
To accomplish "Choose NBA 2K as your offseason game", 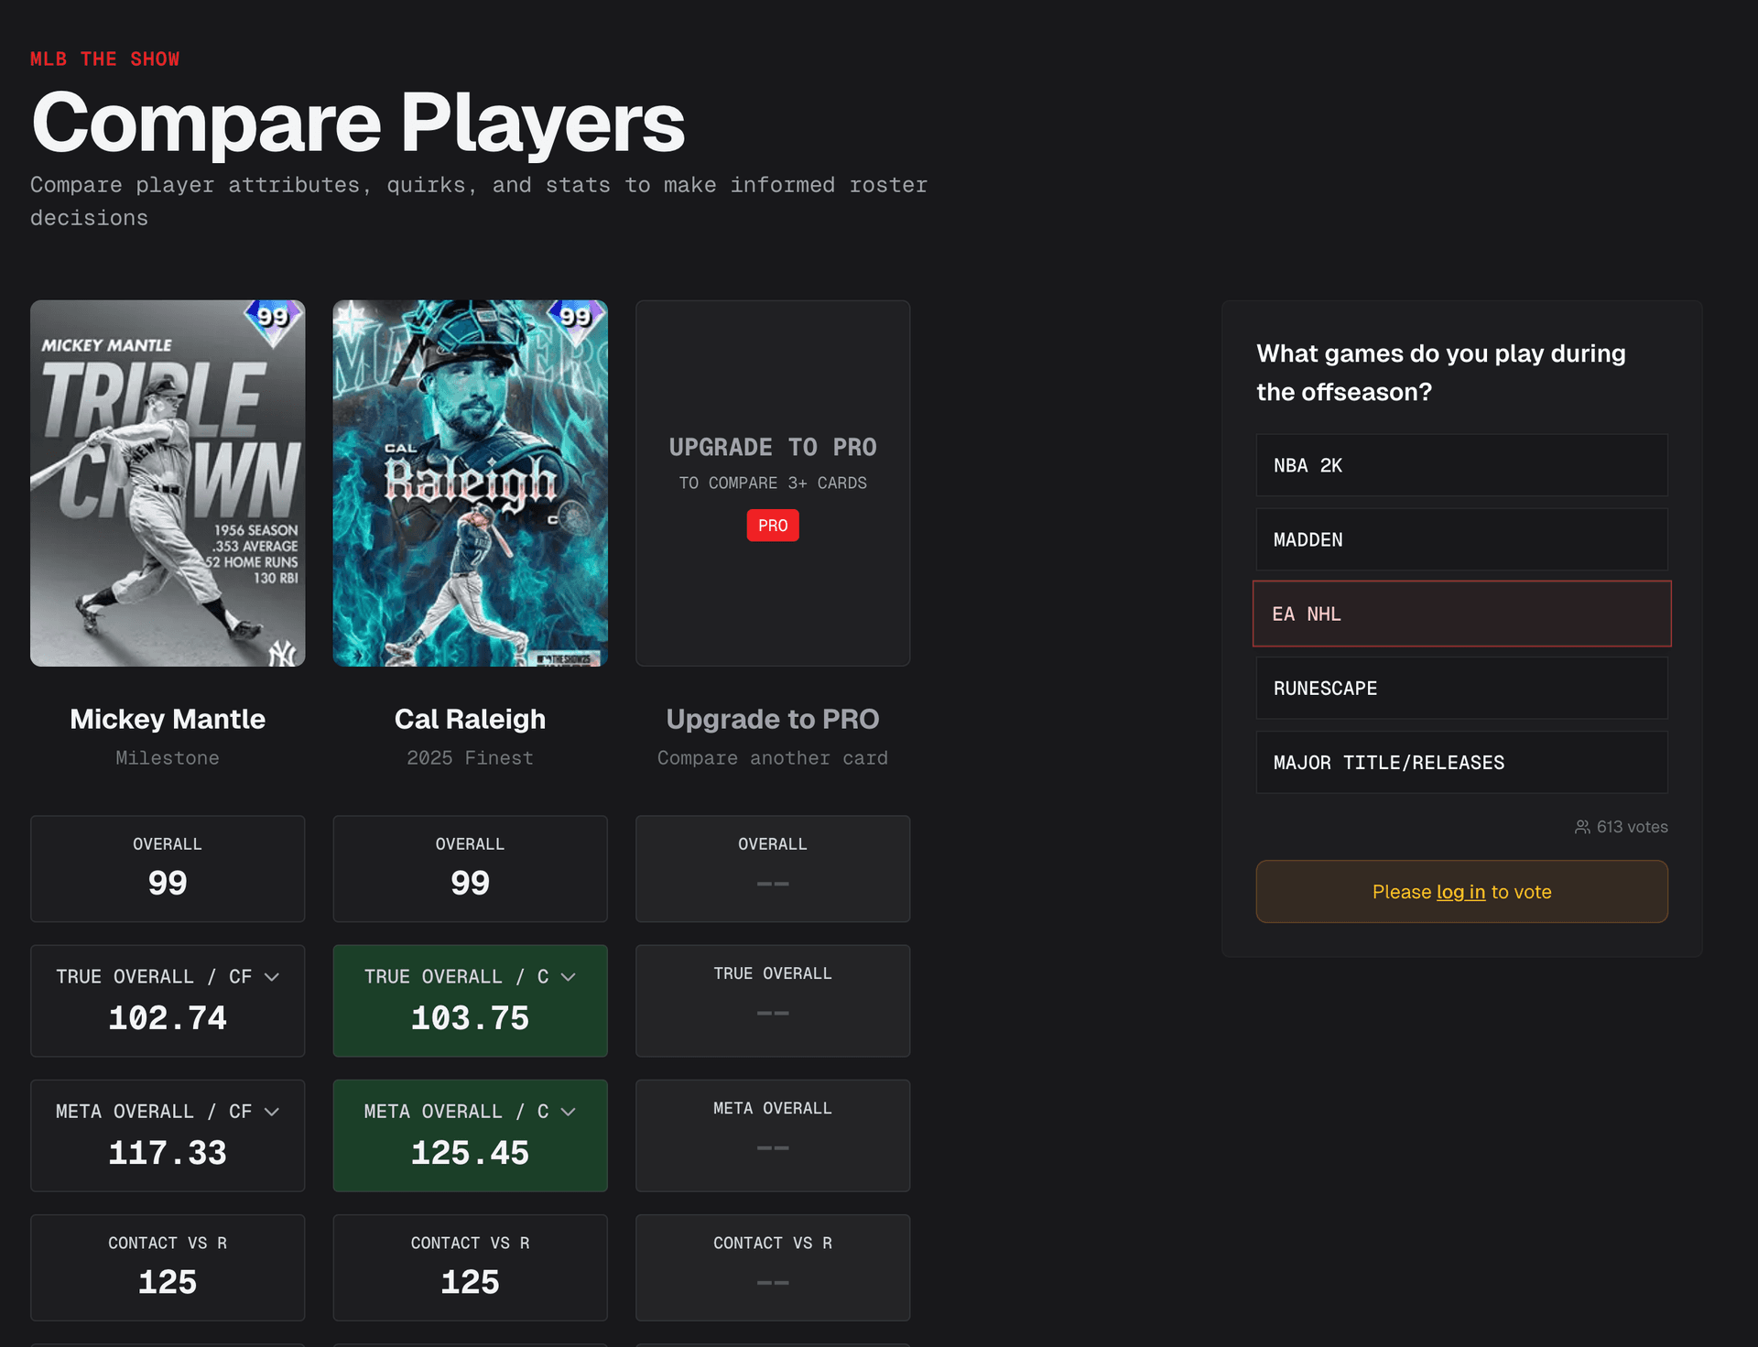I will pos(1461,465).
